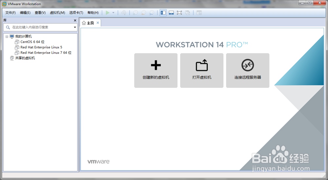
Task: Click the VMware Workstation title bar icon
Action: coord(4,4)
